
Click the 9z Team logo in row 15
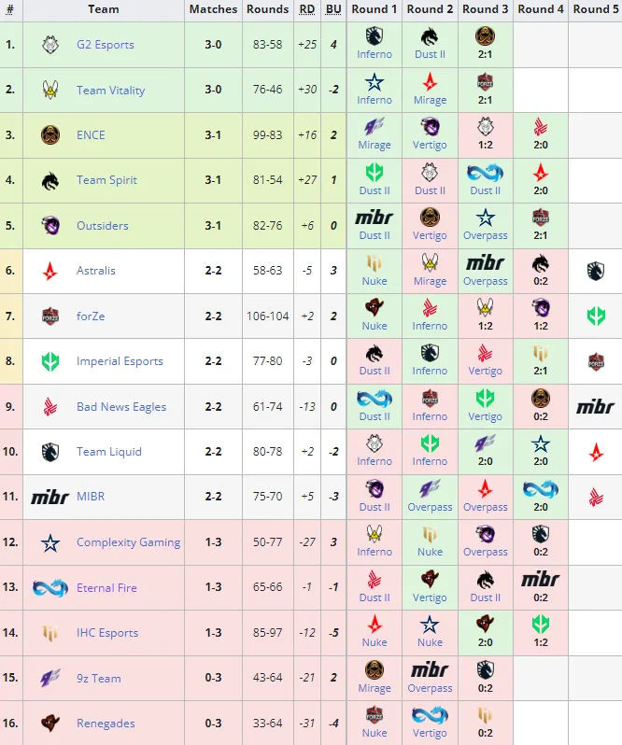pos(50,678)
